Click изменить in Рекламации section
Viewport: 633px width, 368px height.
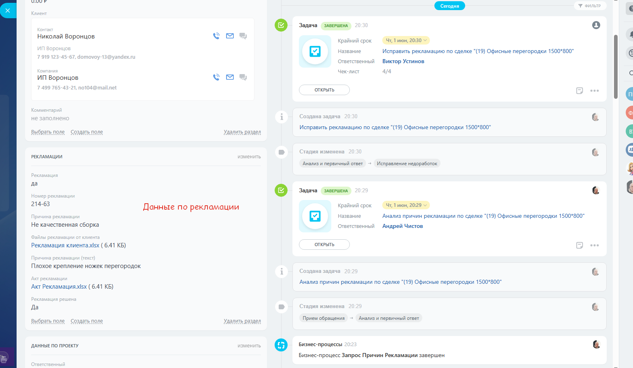coord(249,157)
